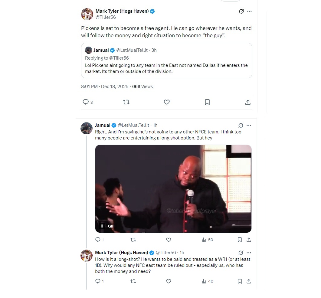Bookmark Mark Tyler's long-shot reply
This screenshot has width=321, height=298.
point(240,281)
